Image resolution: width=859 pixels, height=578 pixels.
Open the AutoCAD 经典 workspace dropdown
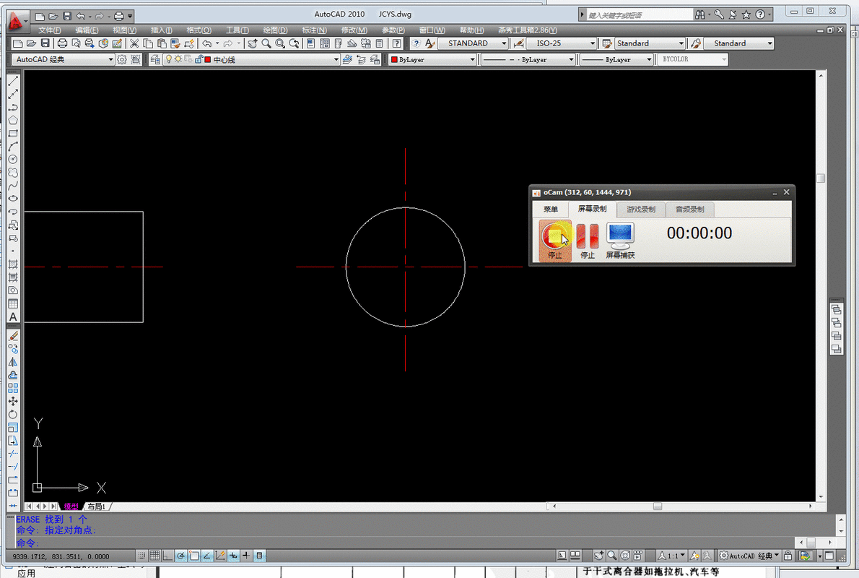click(x=64, y=60)
